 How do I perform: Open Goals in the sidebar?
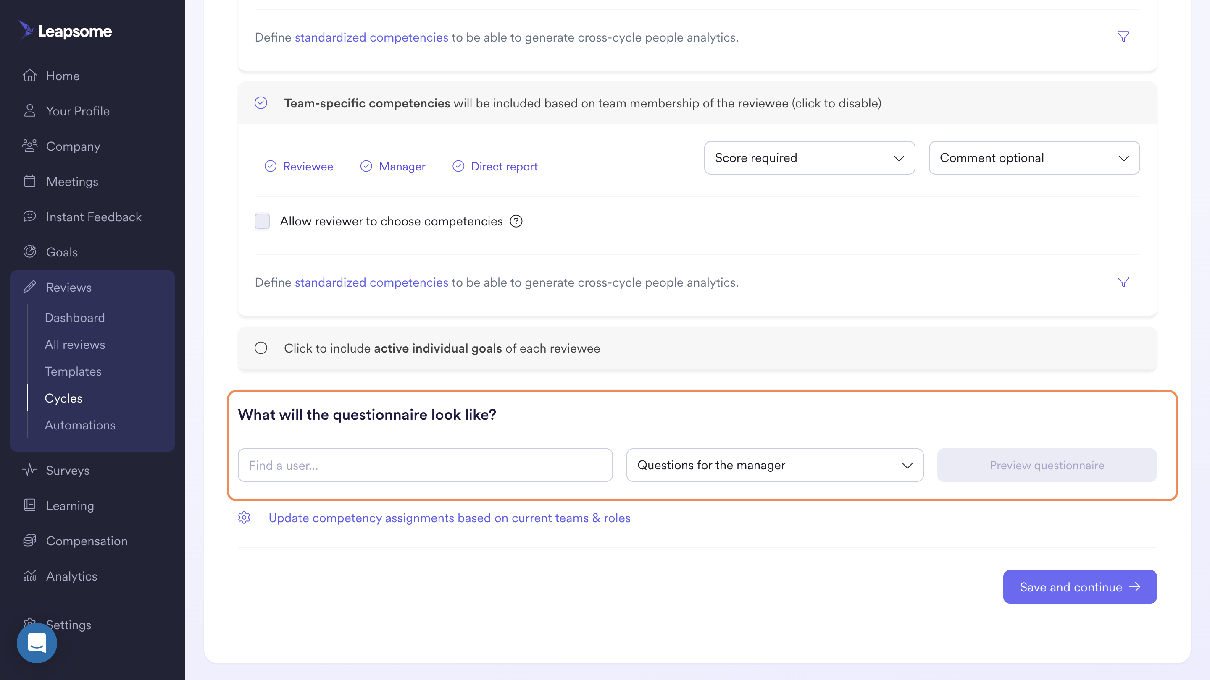(x=62, y=251)
